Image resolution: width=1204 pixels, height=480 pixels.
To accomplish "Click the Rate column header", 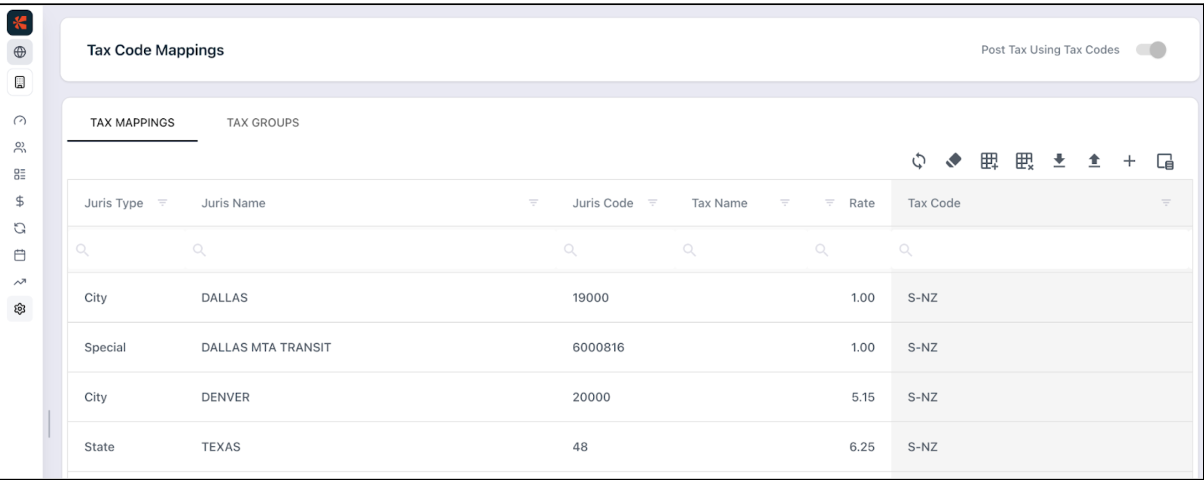I will tap(861, 203).
